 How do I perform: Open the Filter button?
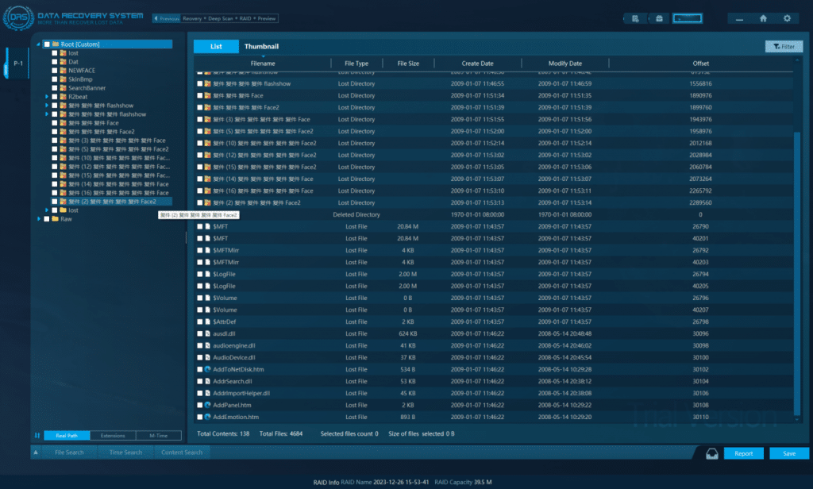pyautogui.click(x=783, y=47)
